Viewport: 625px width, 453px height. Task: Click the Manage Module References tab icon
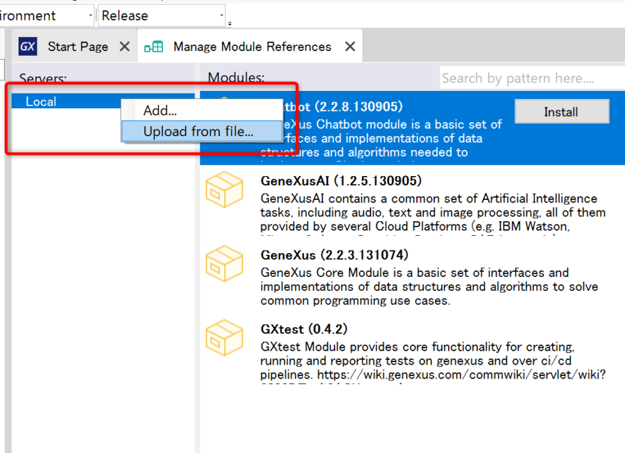pos(154,46)
